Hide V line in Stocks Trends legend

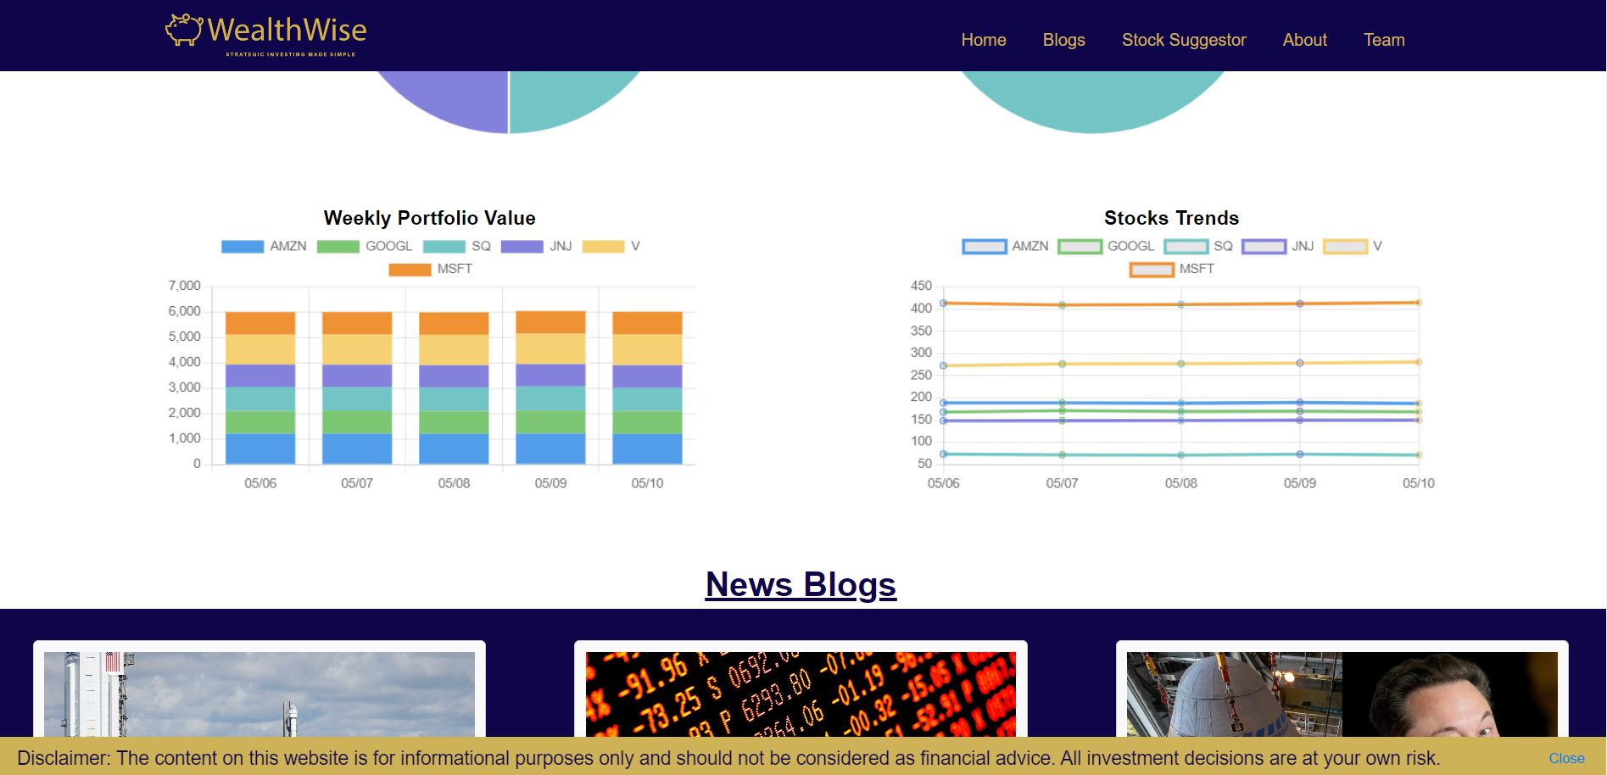pyautogui.click(x=1353, y=246)
